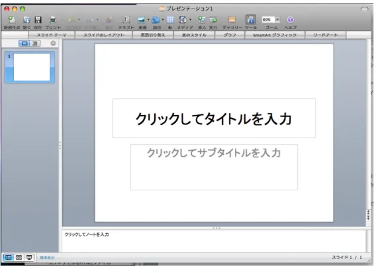Click the 図形 (Shapes) toolbar icon

(156, 20)
